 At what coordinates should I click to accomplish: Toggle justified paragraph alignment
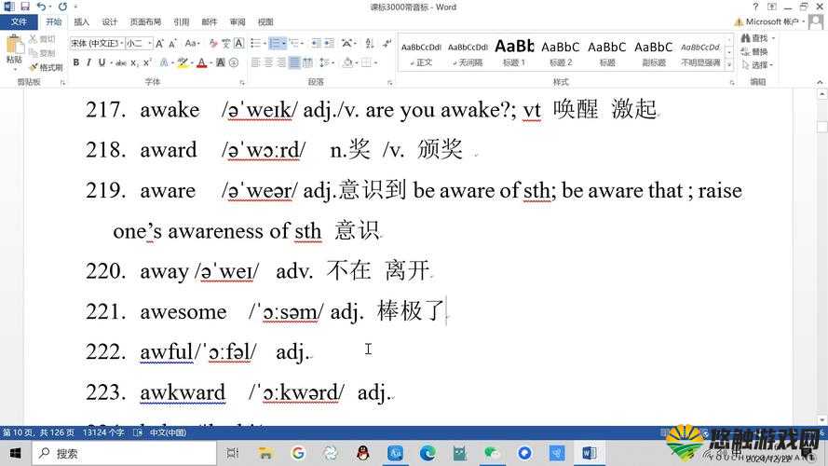(294, 62)
